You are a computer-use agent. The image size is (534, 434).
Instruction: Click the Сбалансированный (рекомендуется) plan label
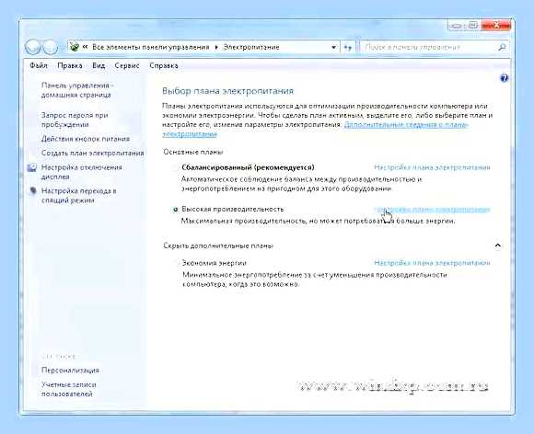click(x=248, y=167)
